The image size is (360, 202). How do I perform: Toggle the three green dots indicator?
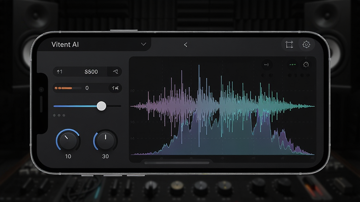(292, 65)
